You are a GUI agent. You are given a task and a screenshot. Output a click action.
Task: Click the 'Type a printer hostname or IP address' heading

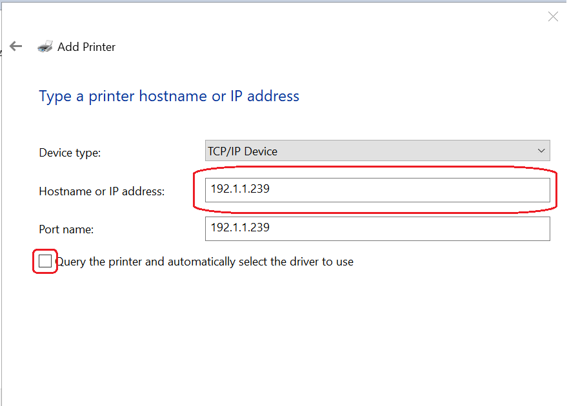pos(169,97)
